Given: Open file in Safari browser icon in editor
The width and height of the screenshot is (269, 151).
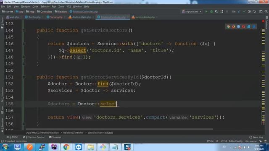Looking at the screenshot, I should pos(238,26).
